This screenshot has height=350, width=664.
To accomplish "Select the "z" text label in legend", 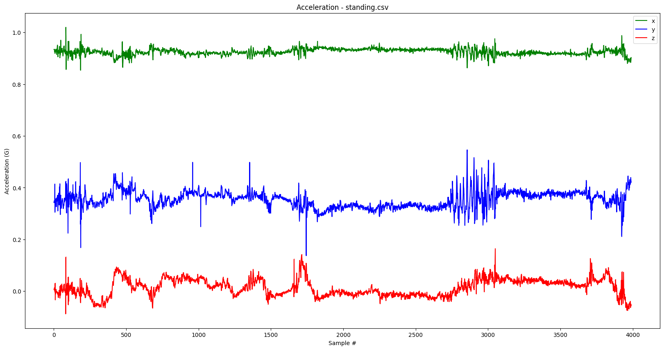I will [653, 38].
